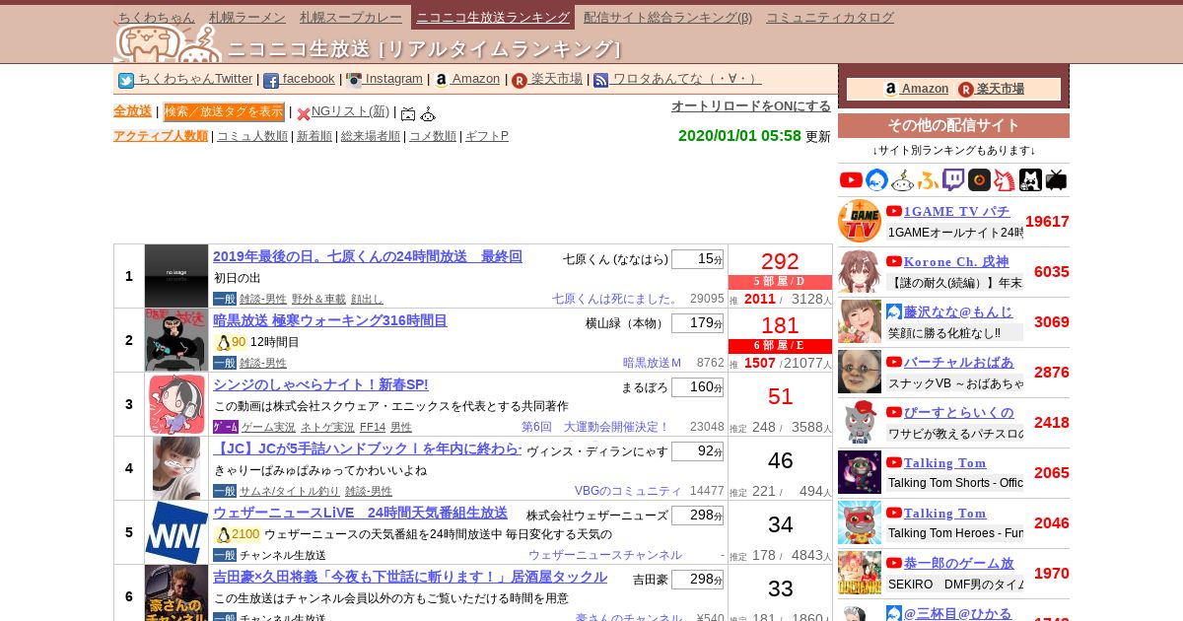Open 配信サイト総合ランキング(β) tab
The height and width of the screenshot is (621, 1183).
[667, 17]
